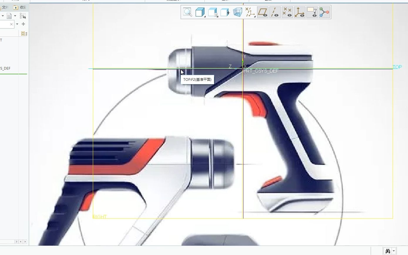Viewport: 408px width, 255px height.
Task: Open the saved orientations view icon
Action: pos(213,12)
